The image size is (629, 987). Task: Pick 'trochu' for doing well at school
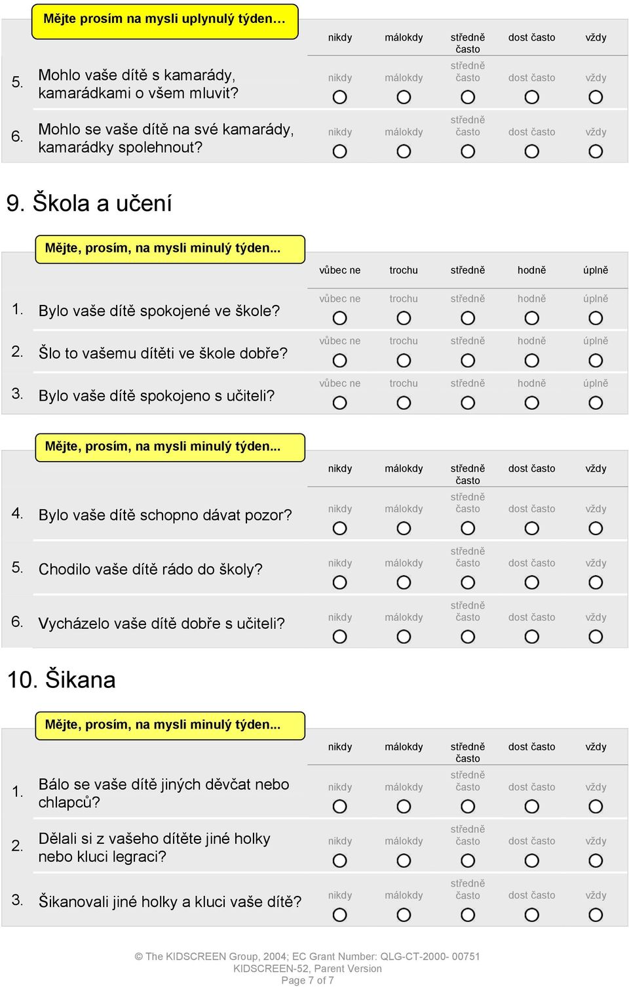pos(404,361)
